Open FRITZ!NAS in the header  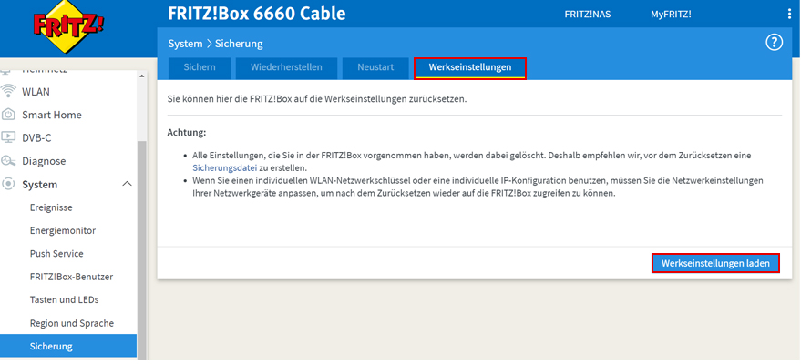[x=587, y=15]
